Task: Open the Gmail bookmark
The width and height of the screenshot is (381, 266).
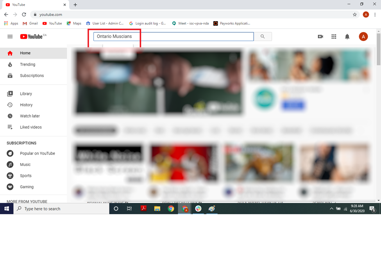Action: tap(30, 23)
